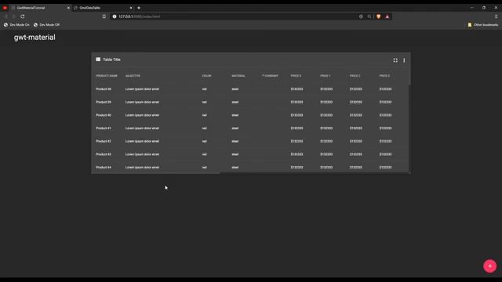Open the browser hamburger menu
The height and width of the screenshot is (282, 502).
pos(497,16)
